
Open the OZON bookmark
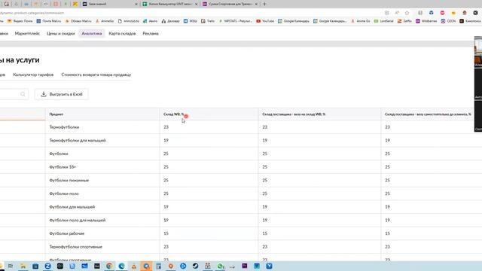(x=448, y=21)
